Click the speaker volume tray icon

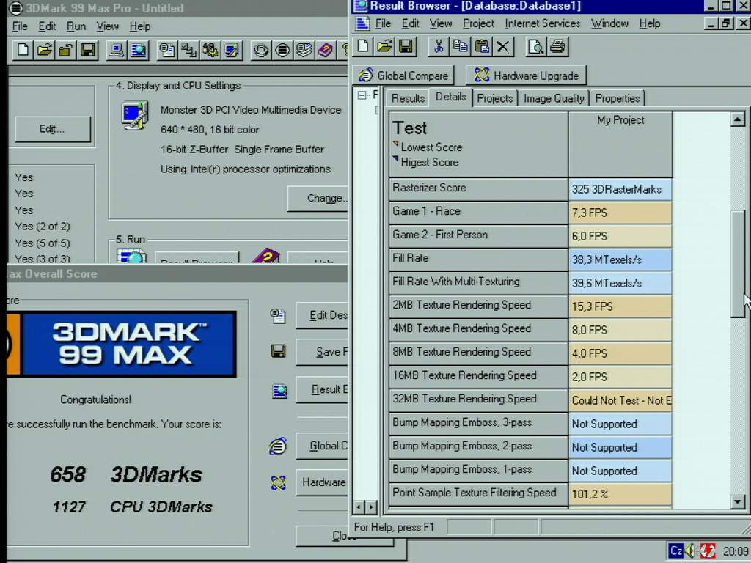[x=689, y=551]
